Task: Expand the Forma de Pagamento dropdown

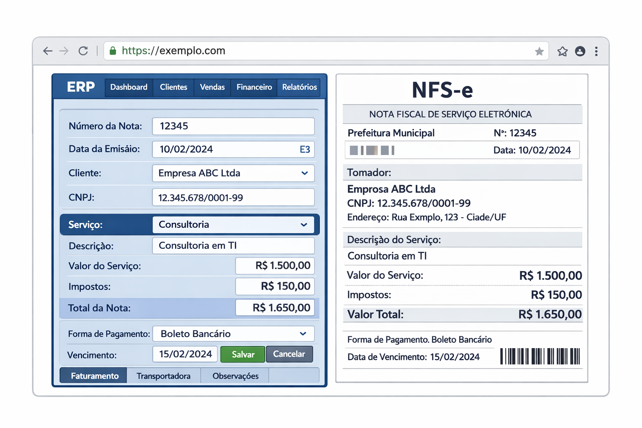Action: (233, 334)
